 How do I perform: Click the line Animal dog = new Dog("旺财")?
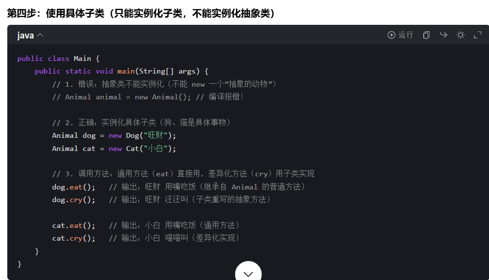tap(114, 136)
